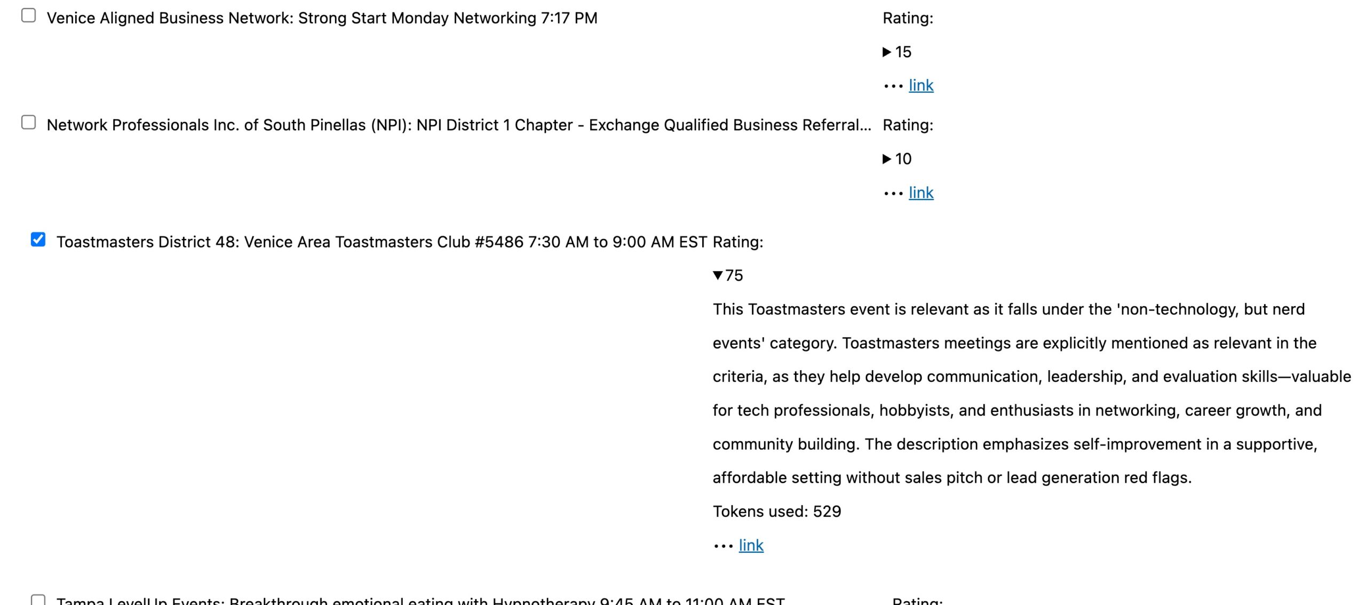The height and width of the screenshot is (605, 1366).
Task: Uncheck the Toastmasters District 48 checkbox
Action: (x=38, y=240)
